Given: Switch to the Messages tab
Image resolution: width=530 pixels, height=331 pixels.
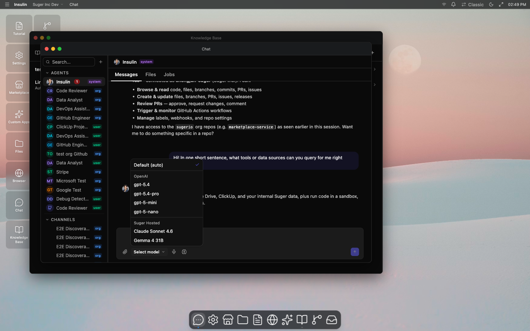Looking at the screenshot, I should 126,75.
